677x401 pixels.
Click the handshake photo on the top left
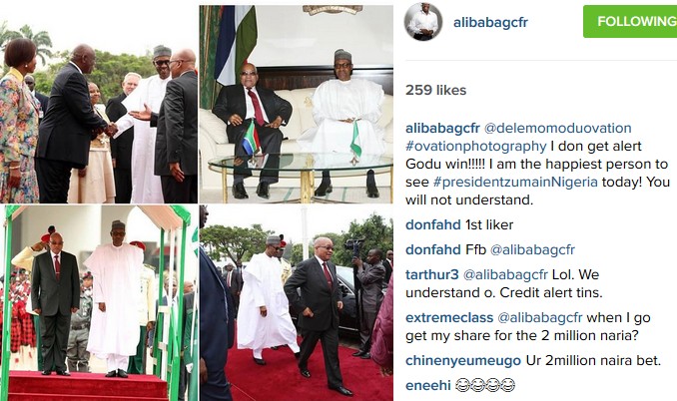(x=99, y=104)
